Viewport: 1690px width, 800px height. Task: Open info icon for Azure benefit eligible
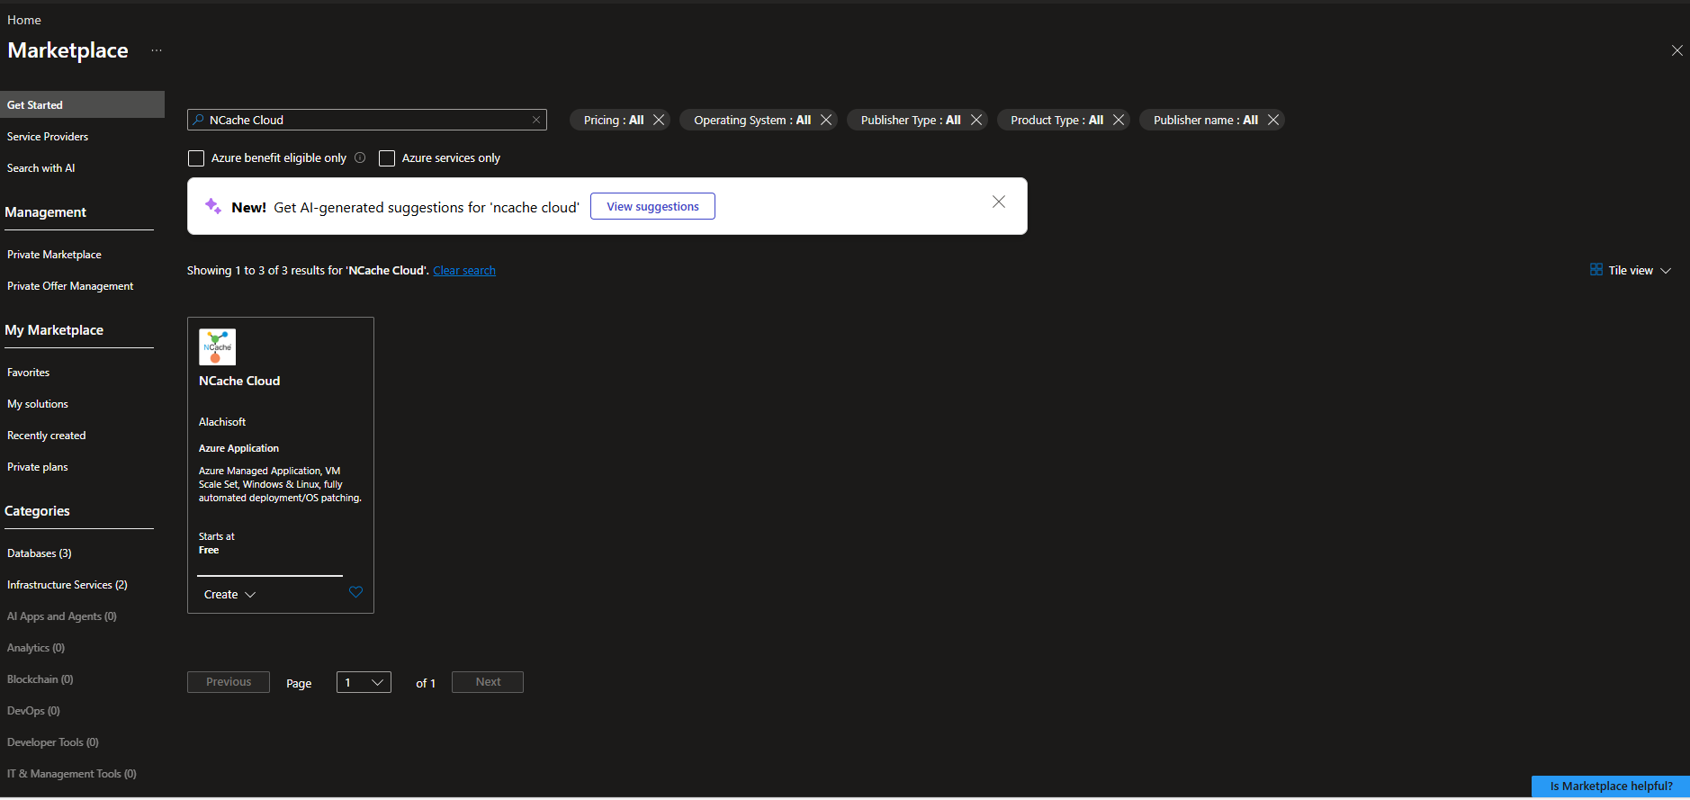(x=360, y=157)
